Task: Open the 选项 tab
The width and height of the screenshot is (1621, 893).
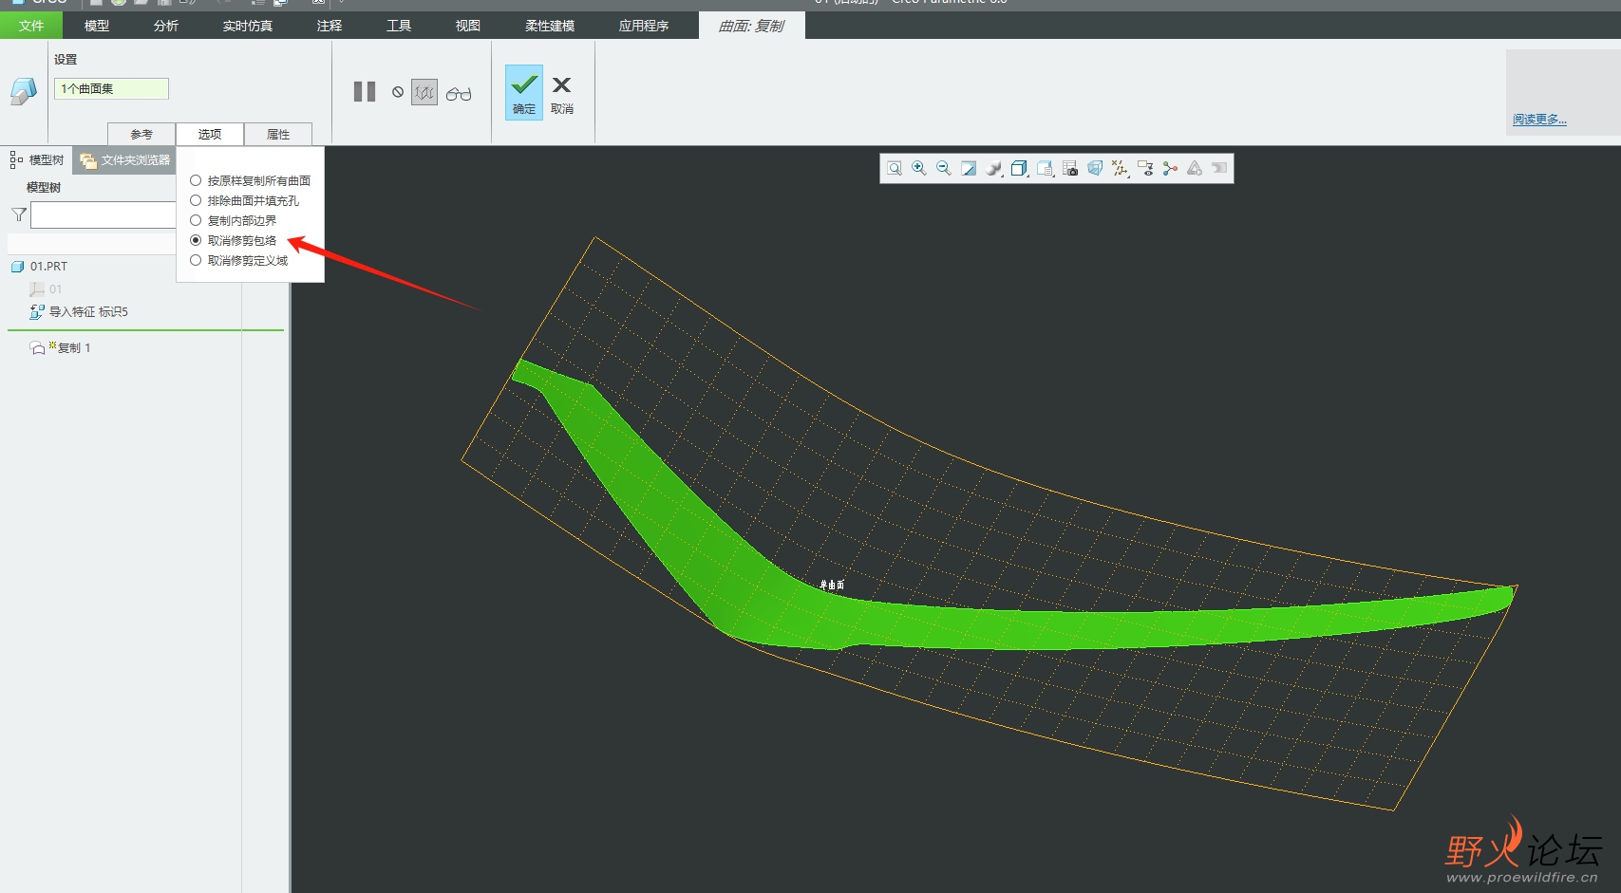Action: tap(210, 134)
